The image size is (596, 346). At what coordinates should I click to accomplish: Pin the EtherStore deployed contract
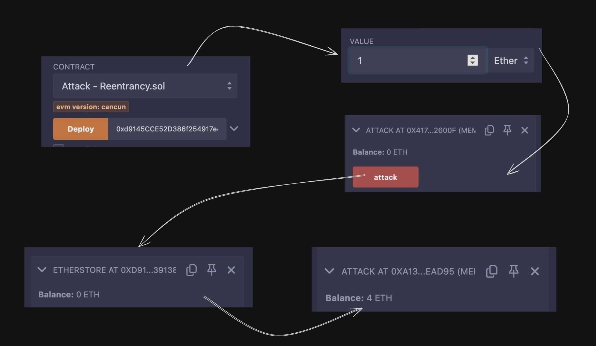coord(212,270)
